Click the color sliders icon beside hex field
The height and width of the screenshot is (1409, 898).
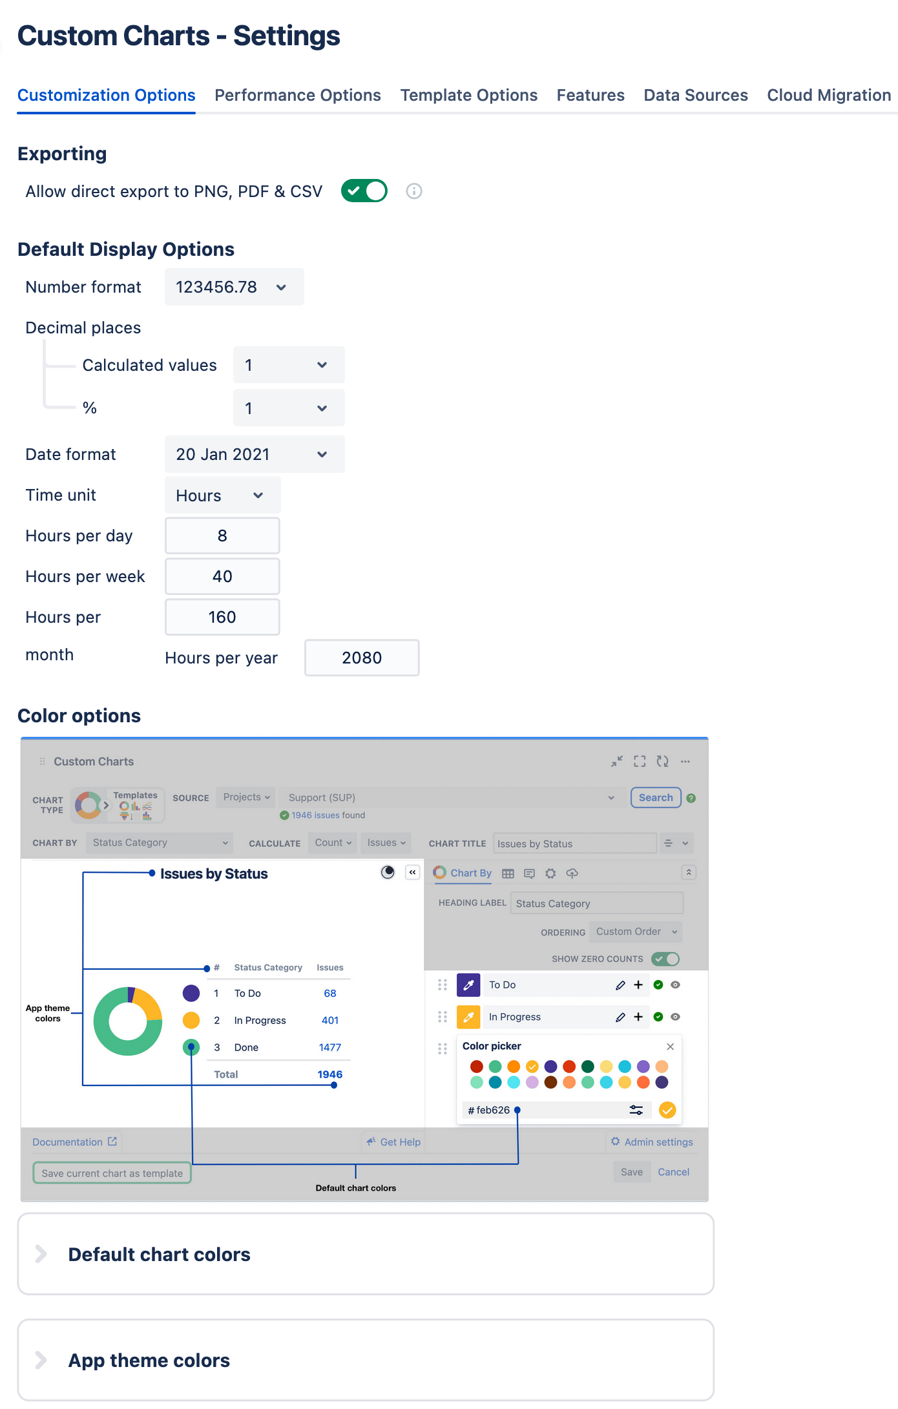636,1111
